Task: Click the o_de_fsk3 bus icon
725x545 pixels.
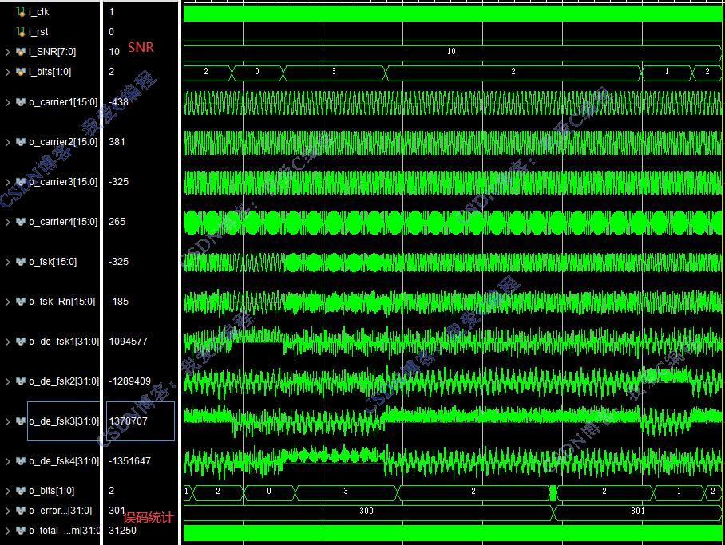Action: coord(20,421)
